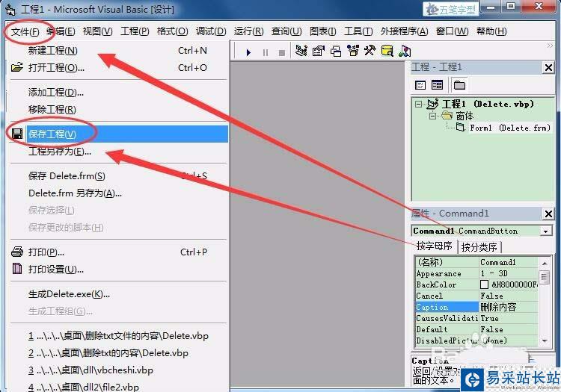The image size is (561, 392).
Task: Open the Toolbox hammer-and-wrench icon
Action: [370, 51]
